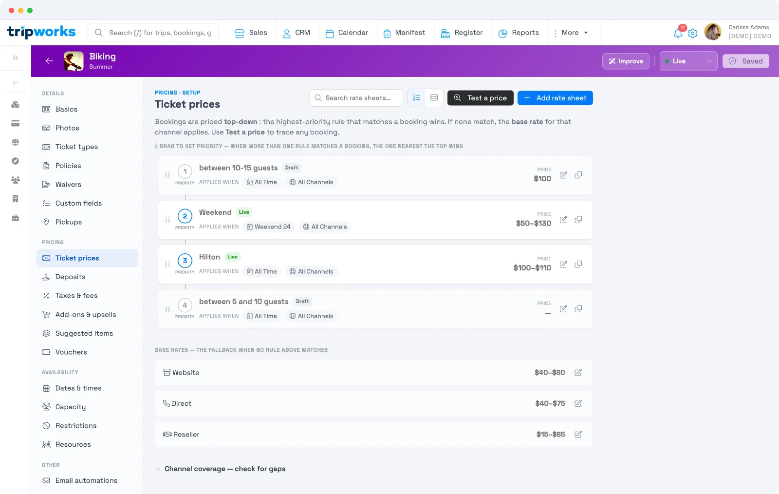Switch to table grid view of rate sheets

(x=434, y=98)
